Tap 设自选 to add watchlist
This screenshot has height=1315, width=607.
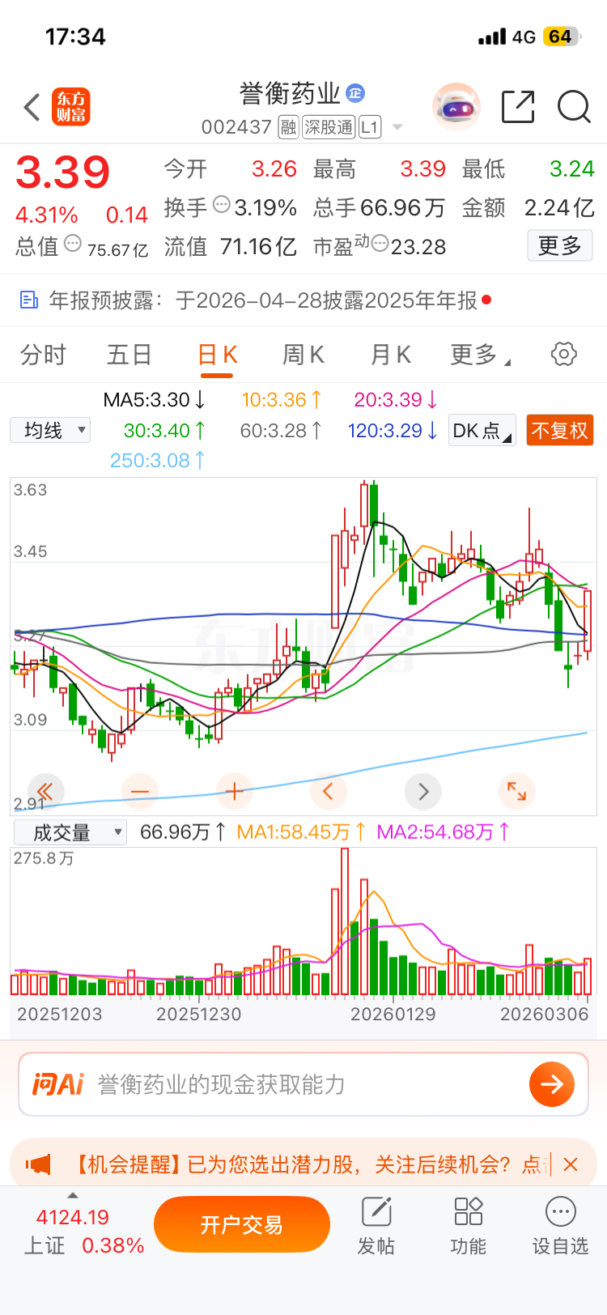[x=560, y=1226]
